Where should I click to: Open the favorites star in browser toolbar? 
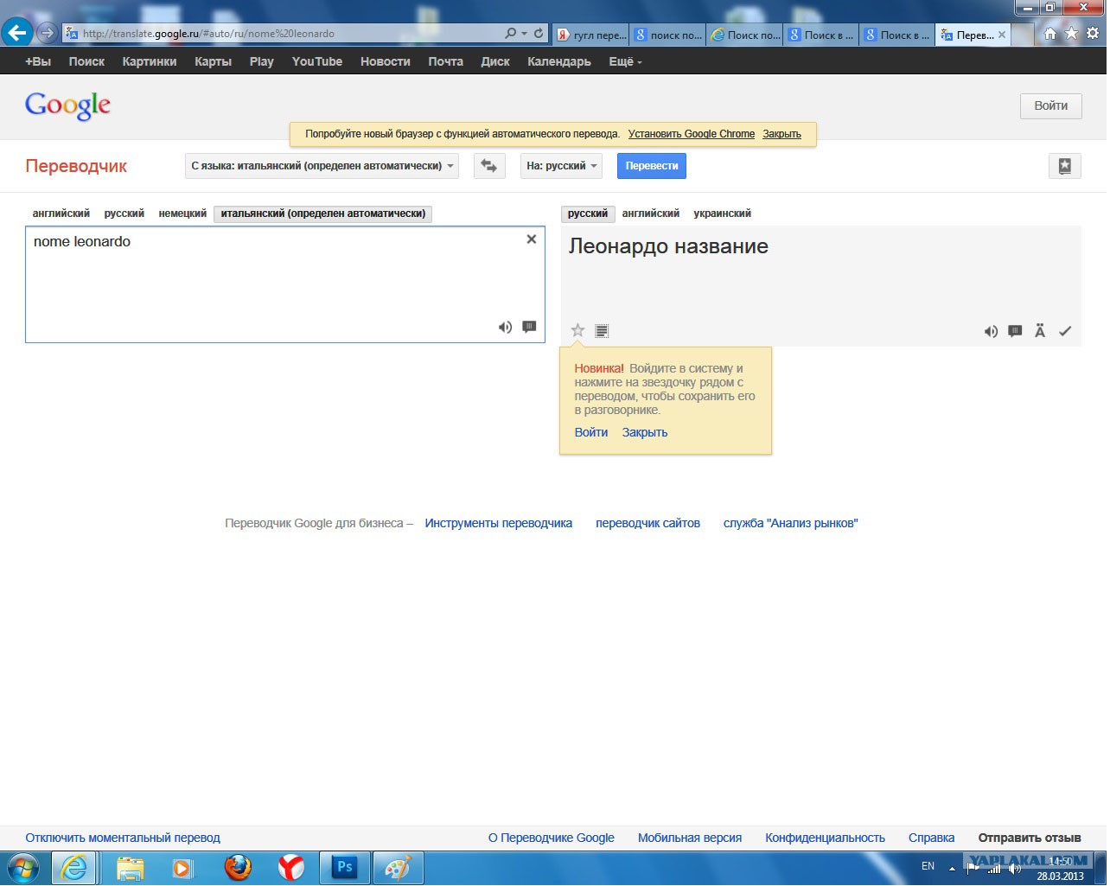pos(1072,33)
